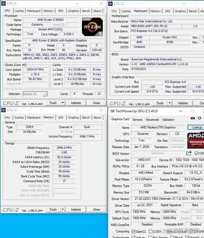Export the BIOS using the share arrow icon
The height and width of the screenshot is (238, 204).
[x=189, y=153]
